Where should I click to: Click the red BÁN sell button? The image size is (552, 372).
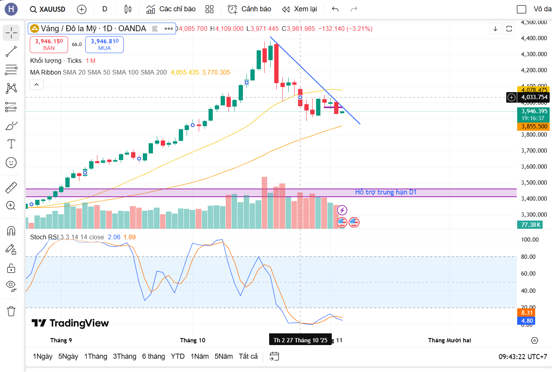49,44
